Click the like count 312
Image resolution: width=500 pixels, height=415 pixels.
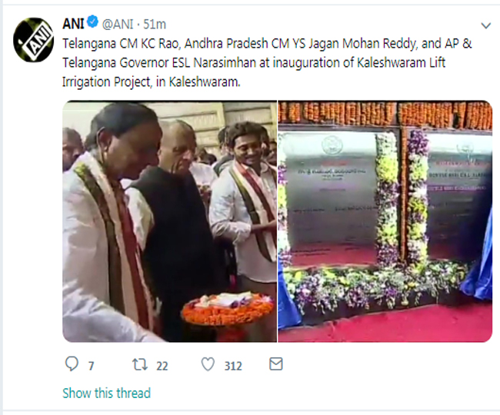click(x=233, y=366)
